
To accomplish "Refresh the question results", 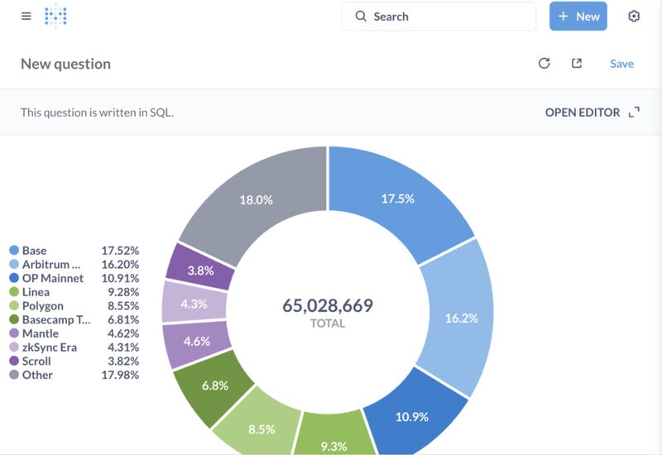I will tap(544, 64).
